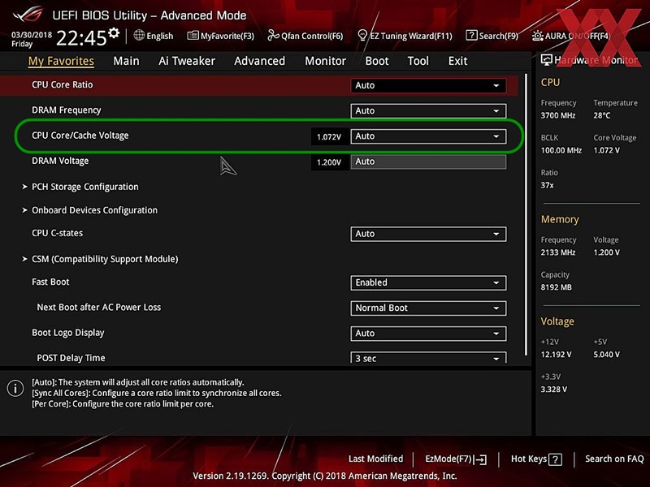Open the Ai Tweaker tab
This screenshot has height=487, width=650.
pyautogui.click(x=187, y=61)
